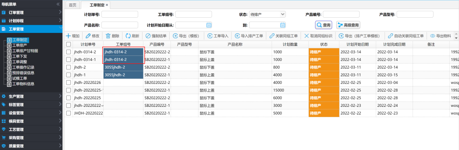
Task: Check the row checkbox for jhdh-2
Action: pyautogui.click(x=69, y=67)
